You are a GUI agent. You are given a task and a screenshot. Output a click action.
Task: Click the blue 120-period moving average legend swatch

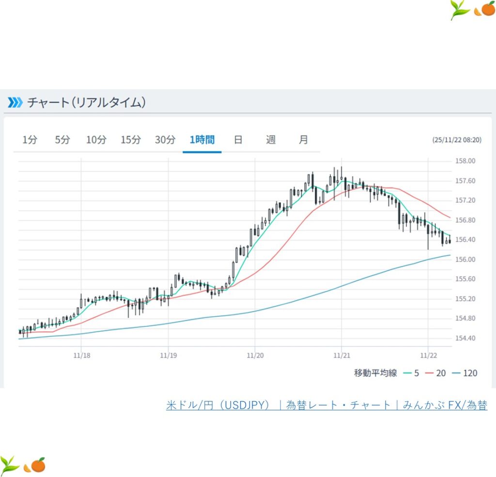pos(456,373)
